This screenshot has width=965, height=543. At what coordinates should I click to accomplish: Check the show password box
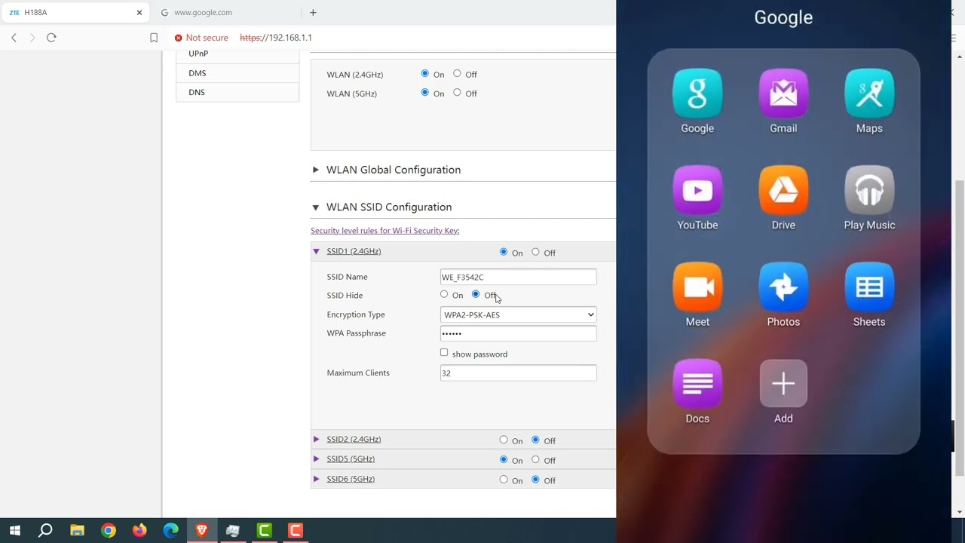[444, 353]
